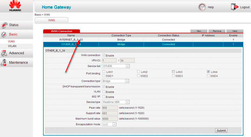This screenshot has height=137, width=251.
Task: Click the Enable column header
Action: point(233,35)
